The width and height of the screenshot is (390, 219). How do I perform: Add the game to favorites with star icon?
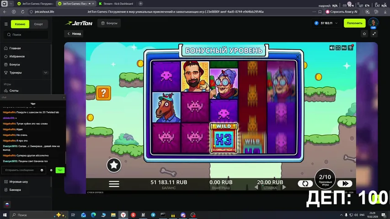pyautogui.click(x=364, y=33)
